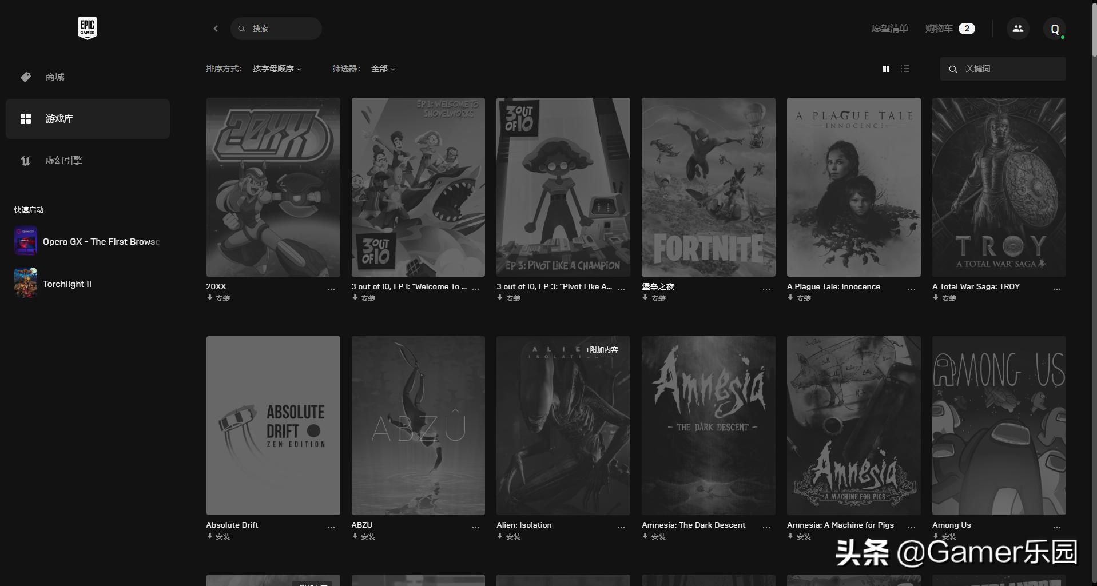The height and width of the screenshot is (586, 1097).
Task: Open the TROY cover art
Action: point(999,187)
